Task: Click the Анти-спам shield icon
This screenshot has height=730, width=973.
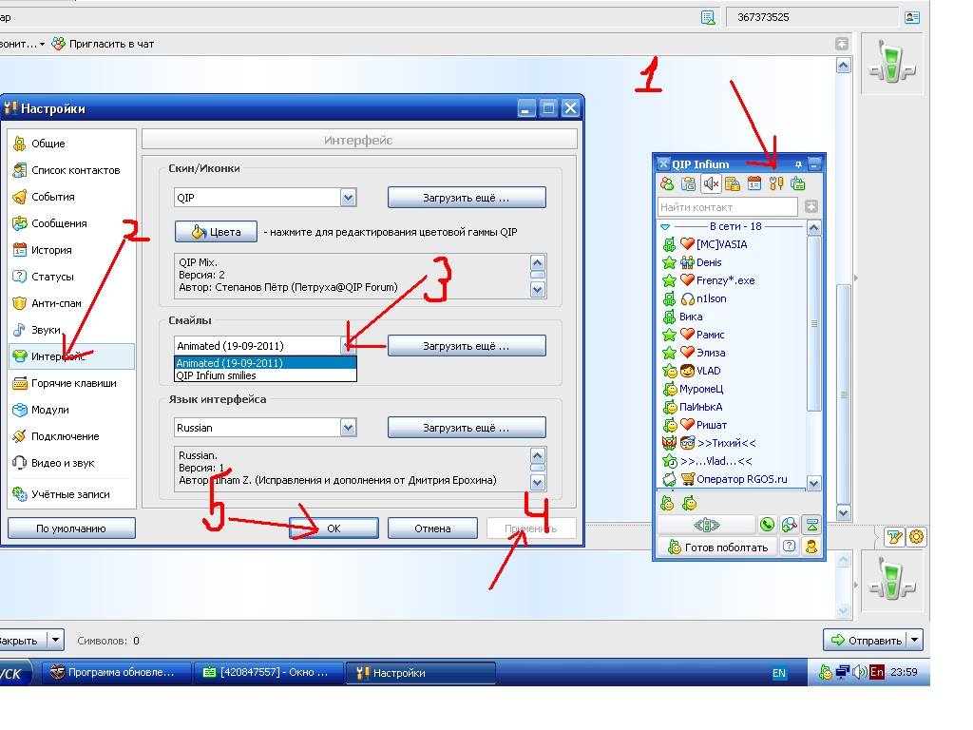Action: [20, 303]
